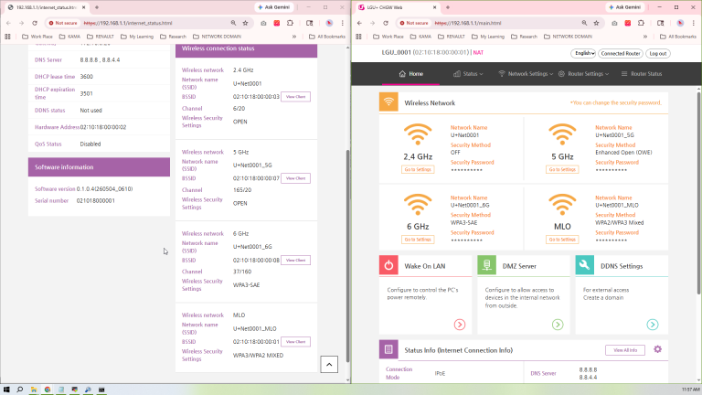This screenshot has height=395, width=702.
Task: Go to Settings for 2.4 GHz network
Action: tap(418, 169)
